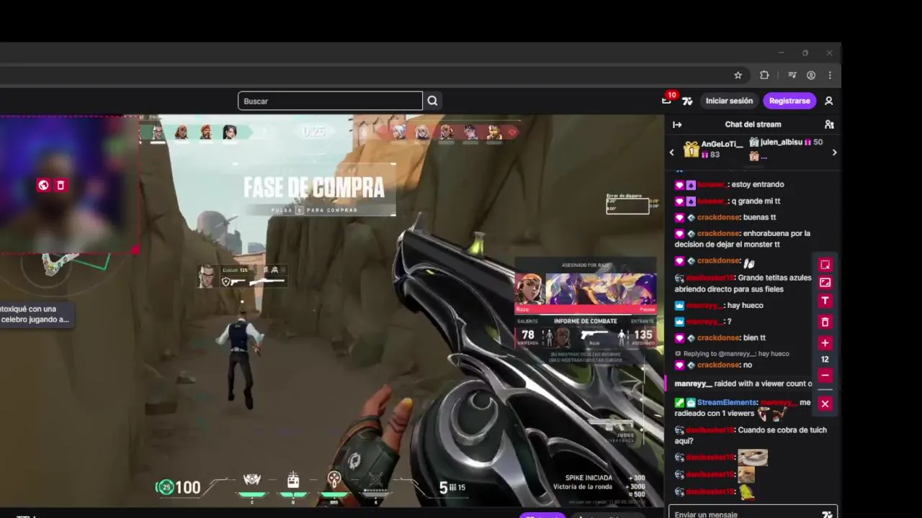Click the search magnifier button
922x518 pixels.
pyautogui.click(x=432, y=101)
